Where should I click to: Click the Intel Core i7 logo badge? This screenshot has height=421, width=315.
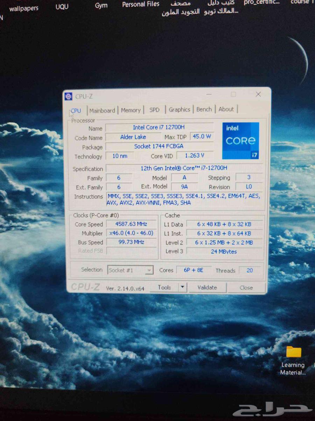click(240, 141)
